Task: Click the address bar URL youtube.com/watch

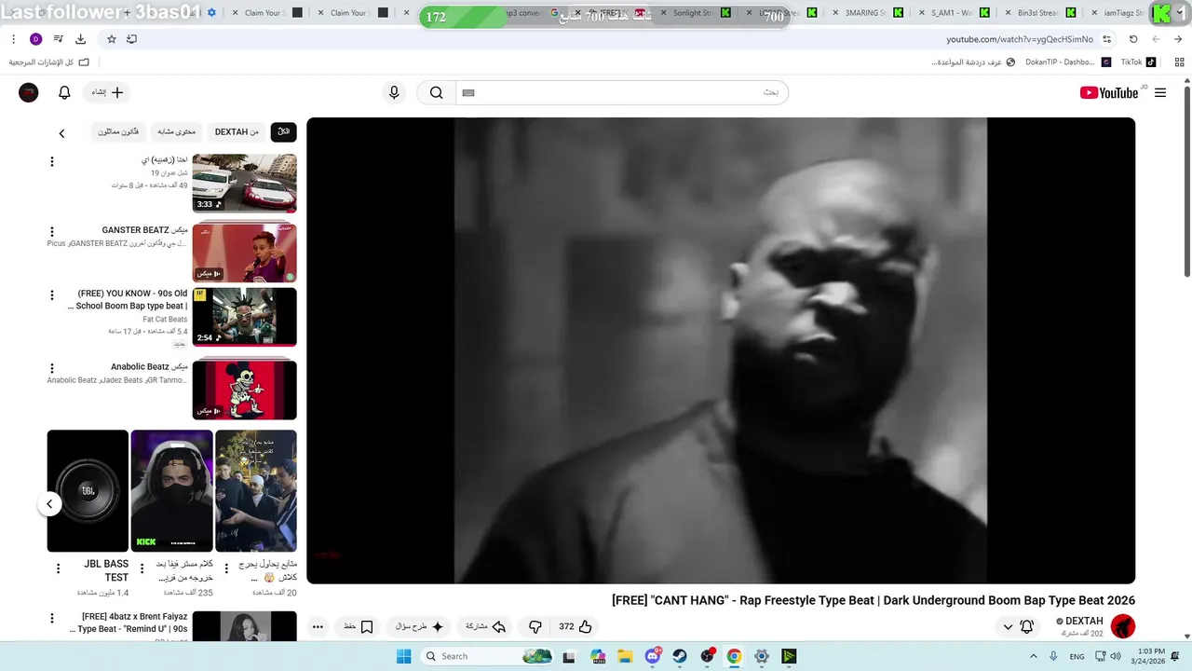Action: [x=1020, y=39]
